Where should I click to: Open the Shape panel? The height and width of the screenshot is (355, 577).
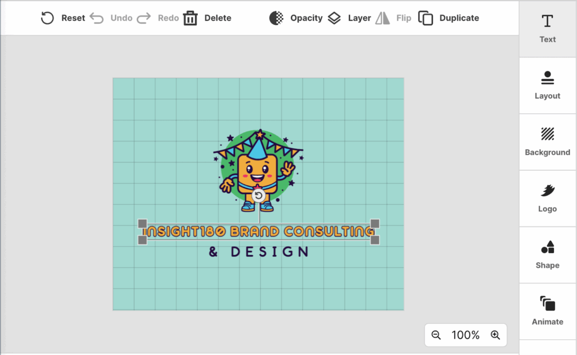click(x=547, y=254)
